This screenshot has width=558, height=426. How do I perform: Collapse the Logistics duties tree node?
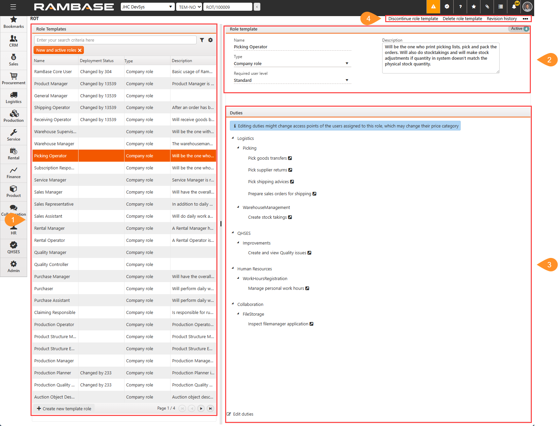pos(233,138)
